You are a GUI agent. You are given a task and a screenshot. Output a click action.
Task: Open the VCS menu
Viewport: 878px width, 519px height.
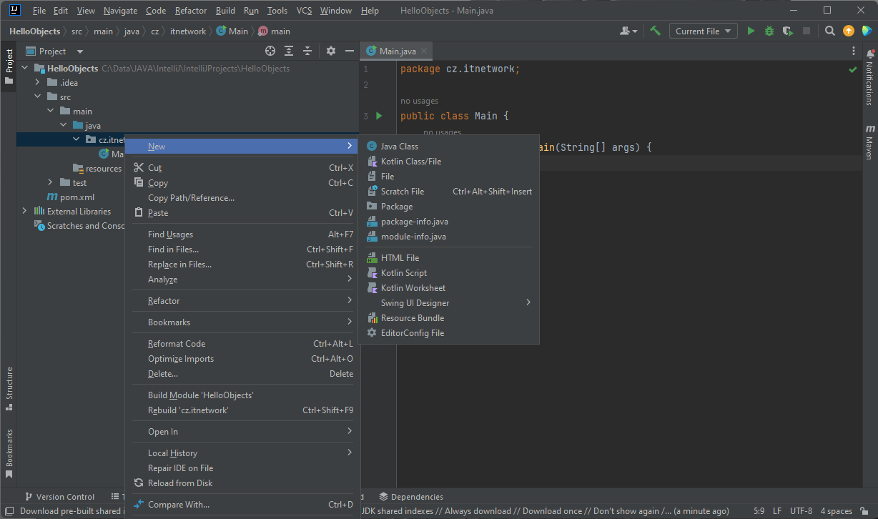305,11
